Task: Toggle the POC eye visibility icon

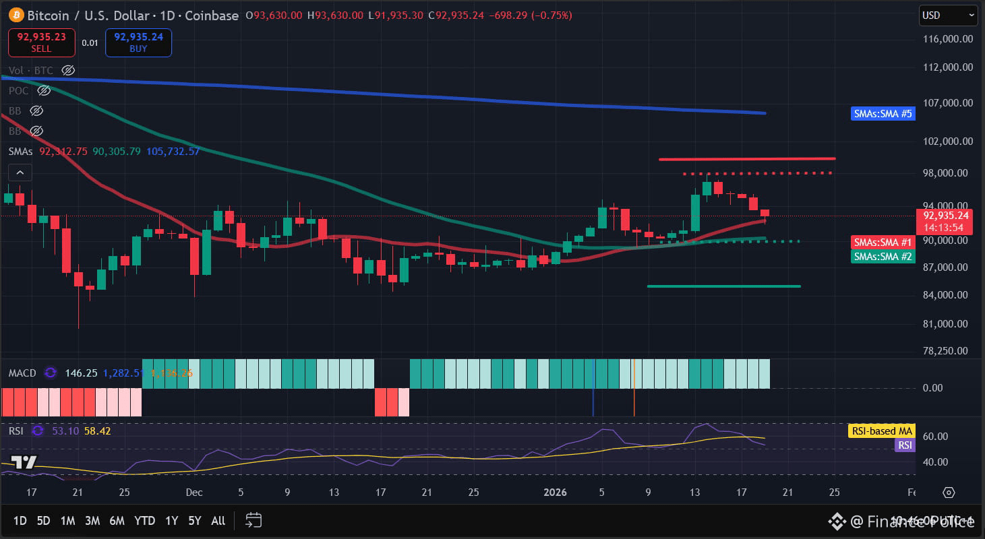Action: point(43,90)
